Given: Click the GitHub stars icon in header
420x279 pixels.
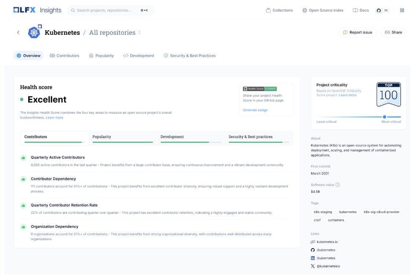Looking at the screenshot, I should 379,11.
